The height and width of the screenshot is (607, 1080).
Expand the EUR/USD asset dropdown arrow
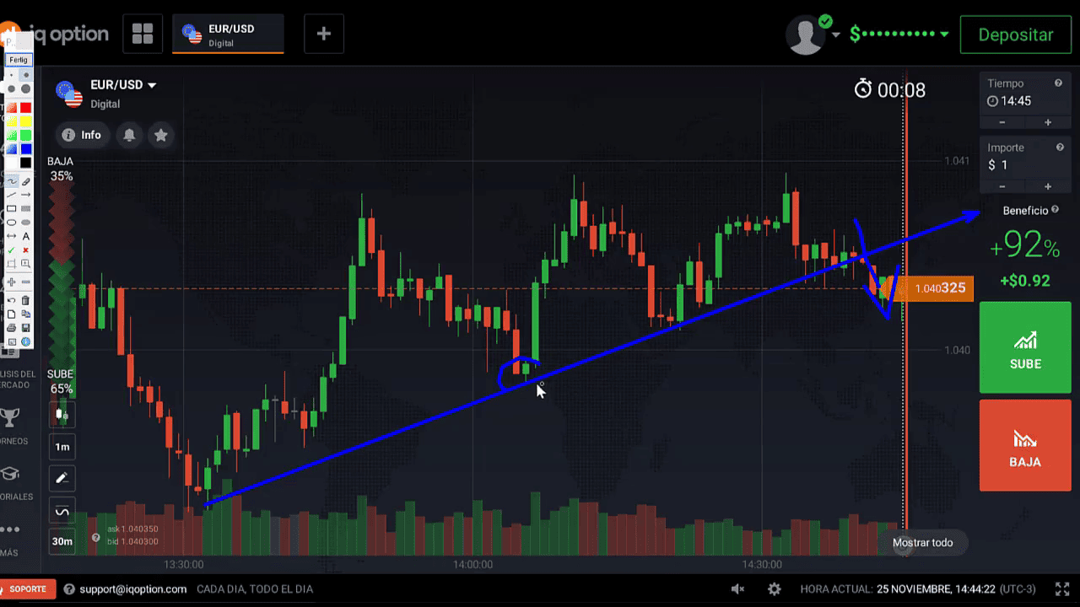[x=152, y=85]
